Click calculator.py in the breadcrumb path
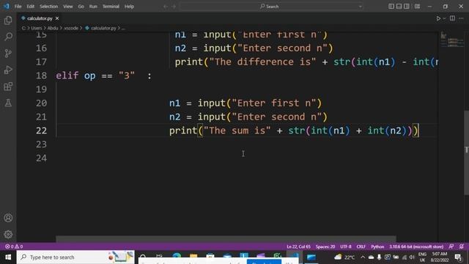This screenshot has height=264, width=469. coord(103,28)
